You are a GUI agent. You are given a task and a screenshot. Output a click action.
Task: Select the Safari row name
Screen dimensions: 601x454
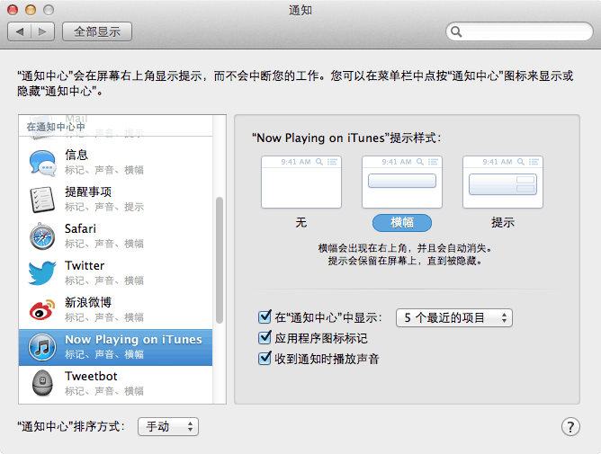pos(80,228)
